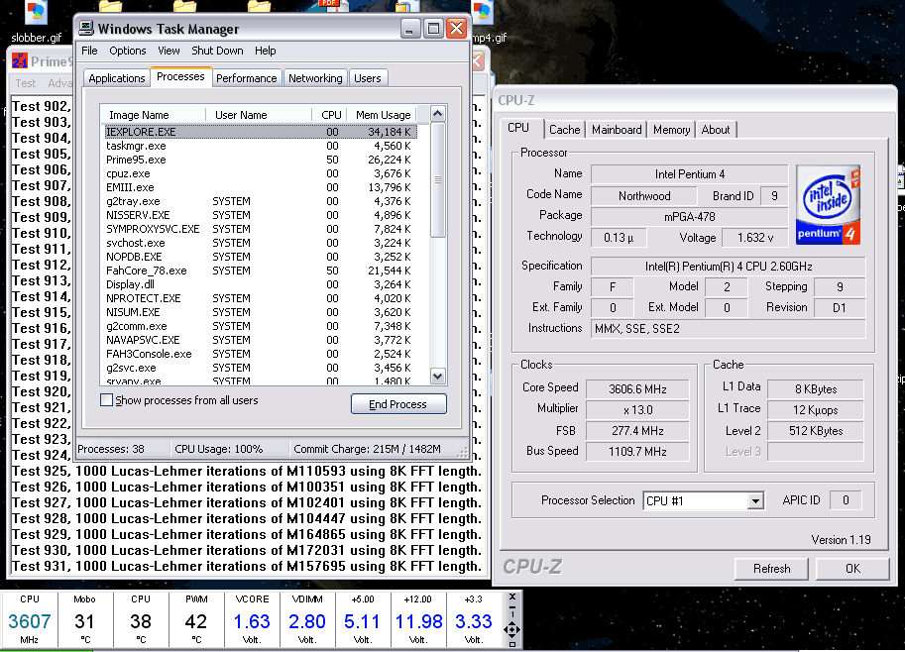
Task: Click the Intel Inside Pentium 4 logo
Action: pos(829,205)
